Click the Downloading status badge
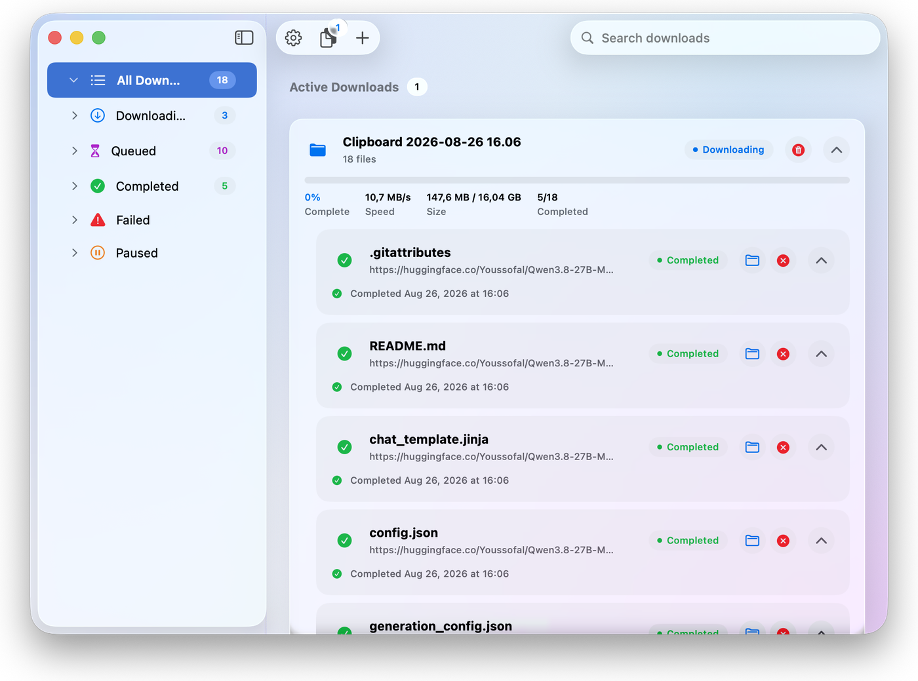Viewport: 918px width, 681px height. coord(728,150)
